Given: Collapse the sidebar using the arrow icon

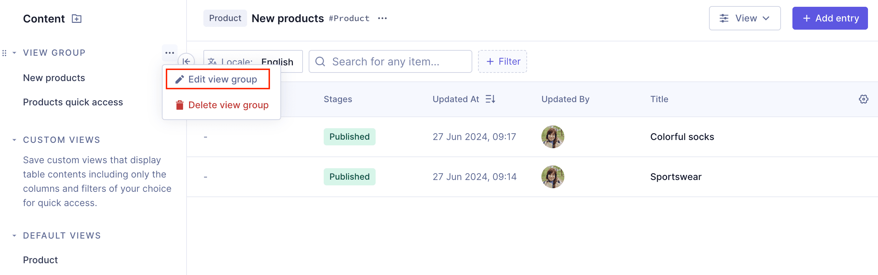Looking at the screenshot, I should (187, 61).
